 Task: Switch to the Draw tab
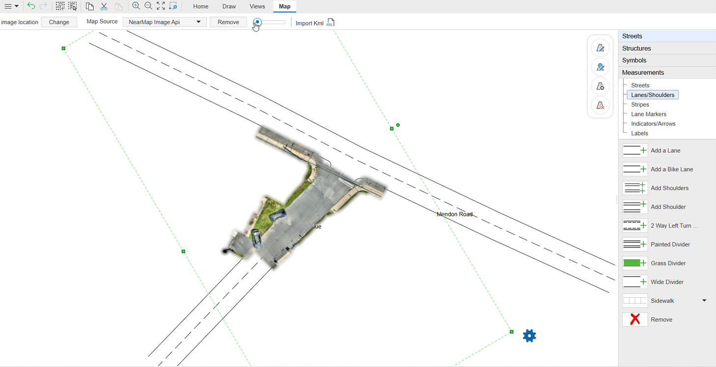coord(229,6)
